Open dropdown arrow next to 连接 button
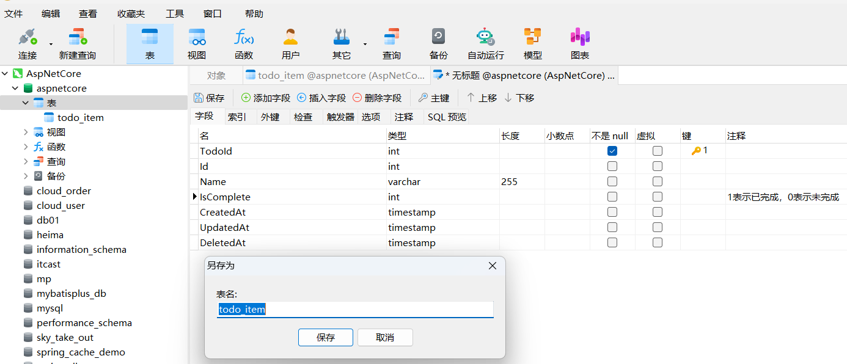The width and height of the screenshot is (847, 364). (51, 44)
